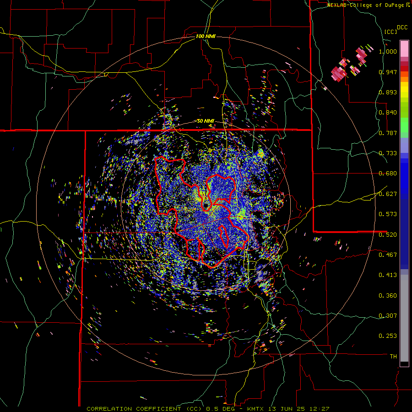Click the 100 NMI range ring label

[206, 36]
